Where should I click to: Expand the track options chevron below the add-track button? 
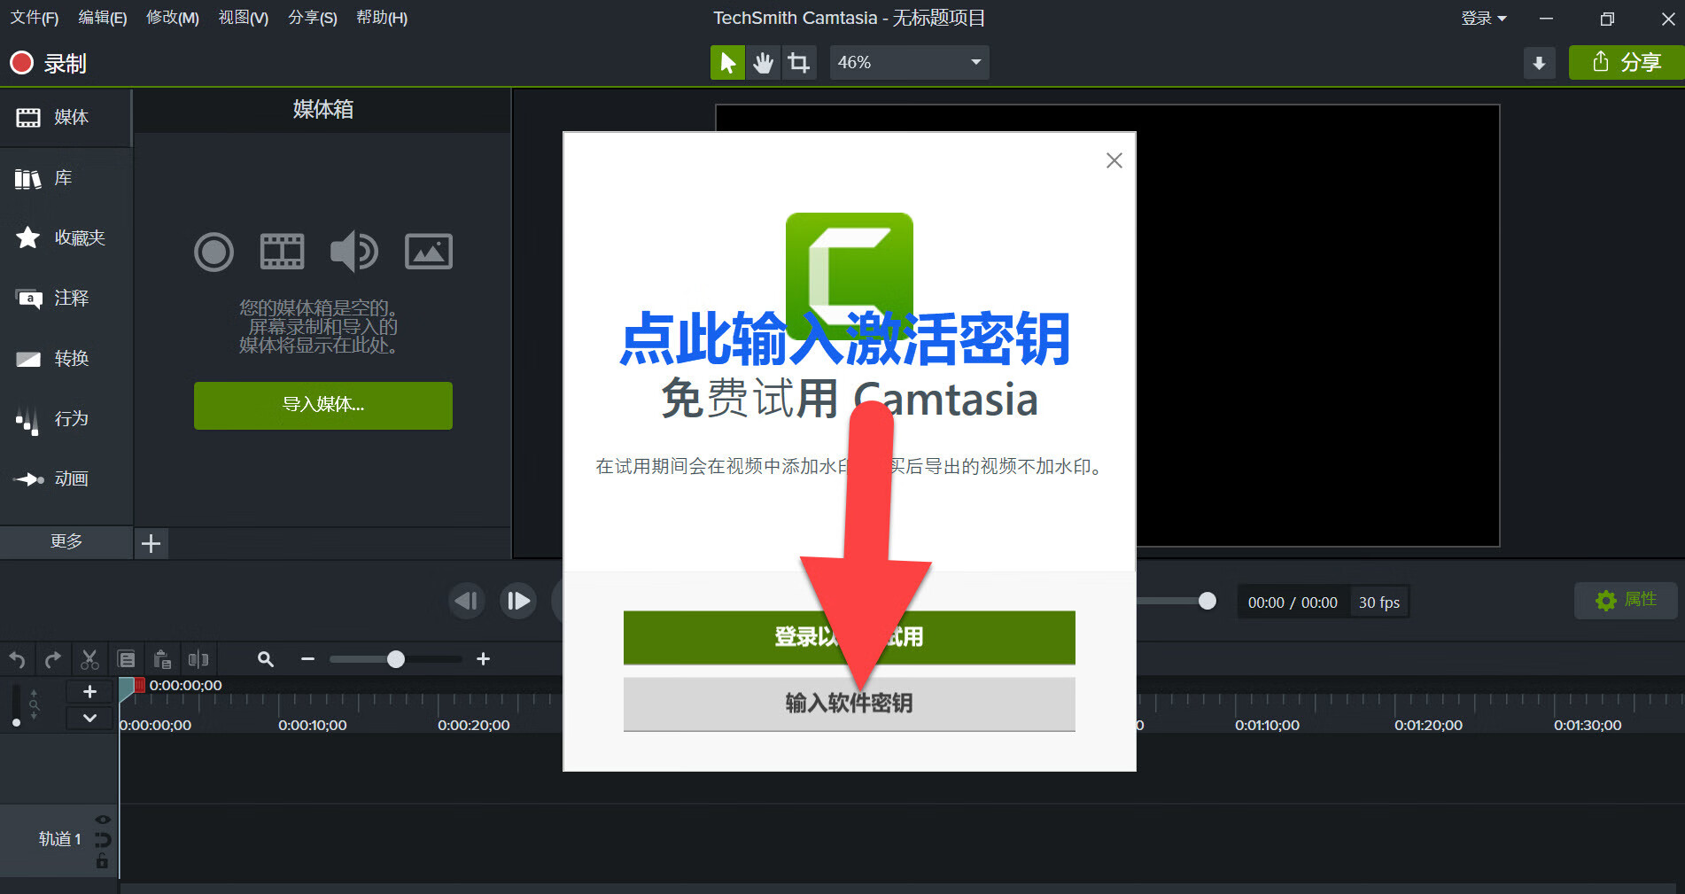pos(89,718)
